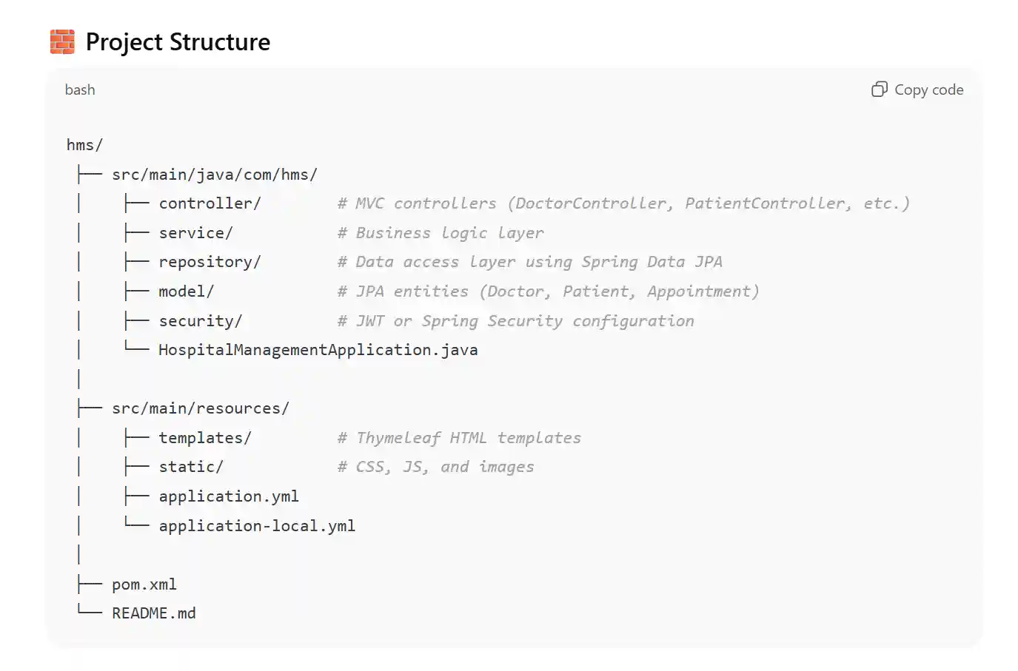Click the copy code clipboard icon
This screenshot has height=671, width=1018.
click(x=879, y=90)
